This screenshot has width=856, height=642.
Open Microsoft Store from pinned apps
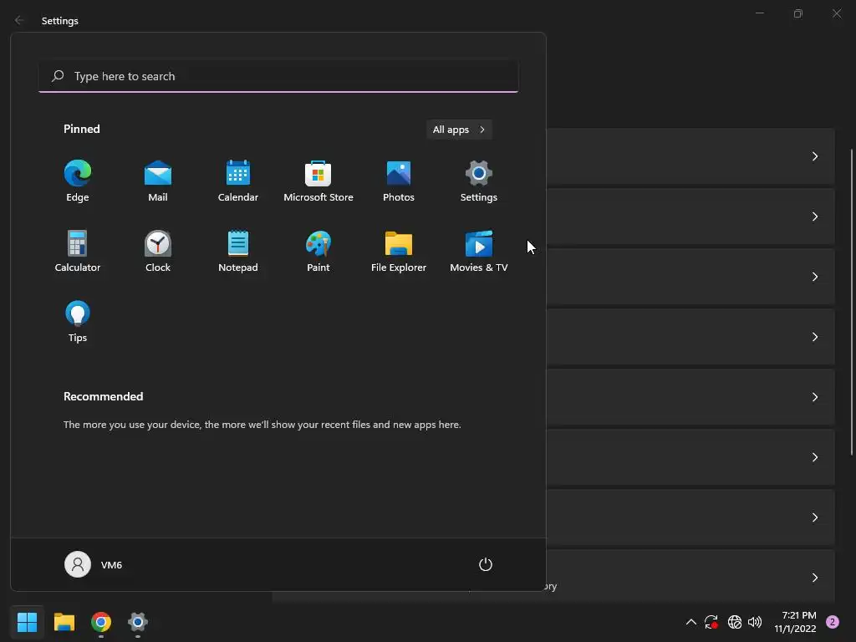click(x=318, y=181)
